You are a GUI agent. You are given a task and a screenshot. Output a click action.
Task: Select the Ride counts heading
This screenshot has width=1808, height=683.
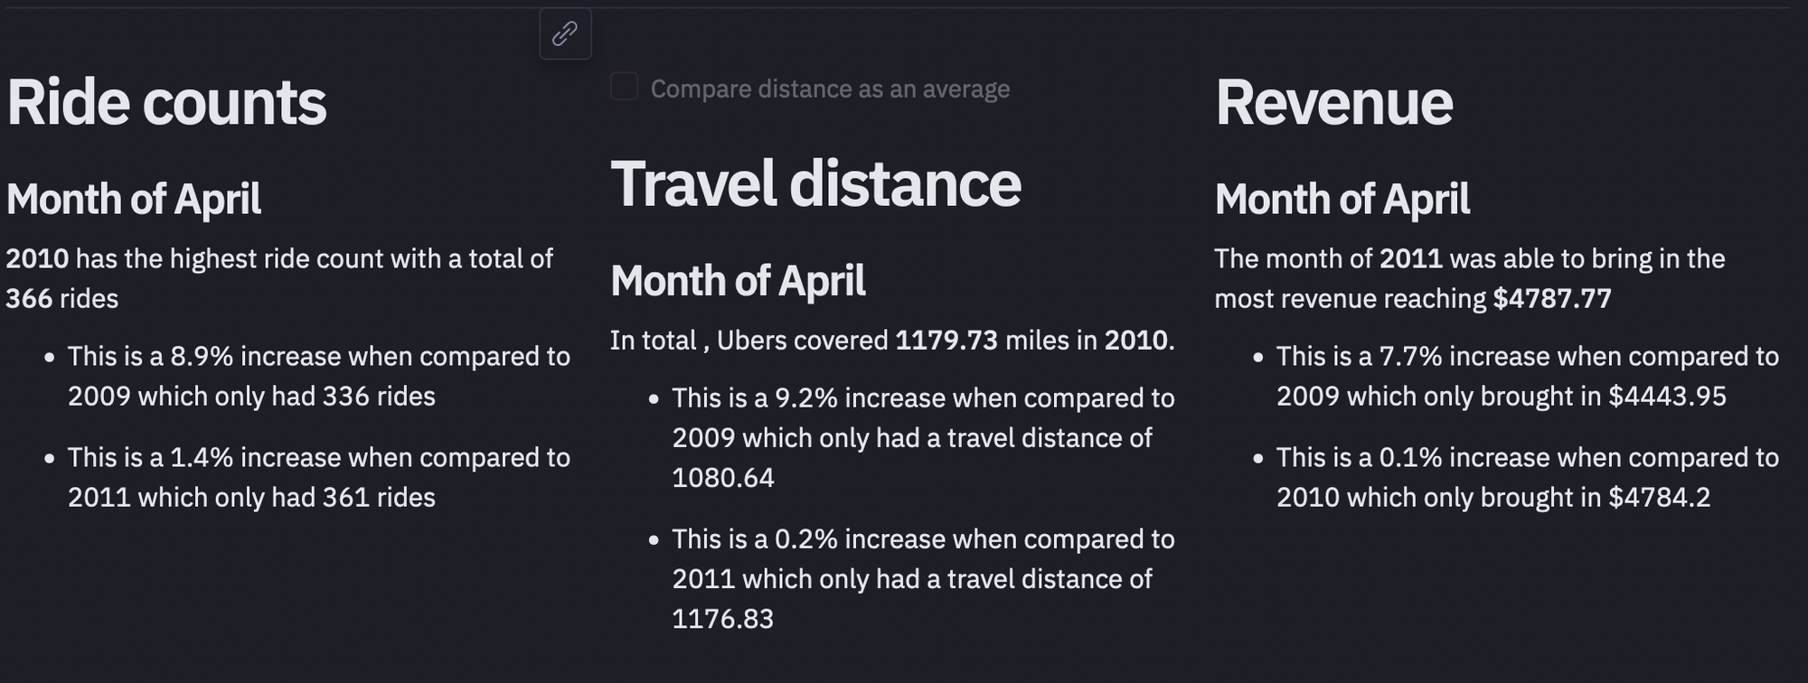(166, 102)
